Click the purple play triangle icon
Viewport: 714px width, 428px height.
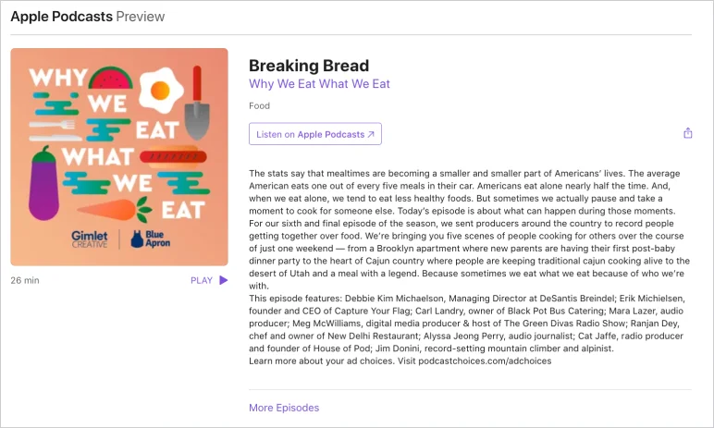click(x=223, y=280)
